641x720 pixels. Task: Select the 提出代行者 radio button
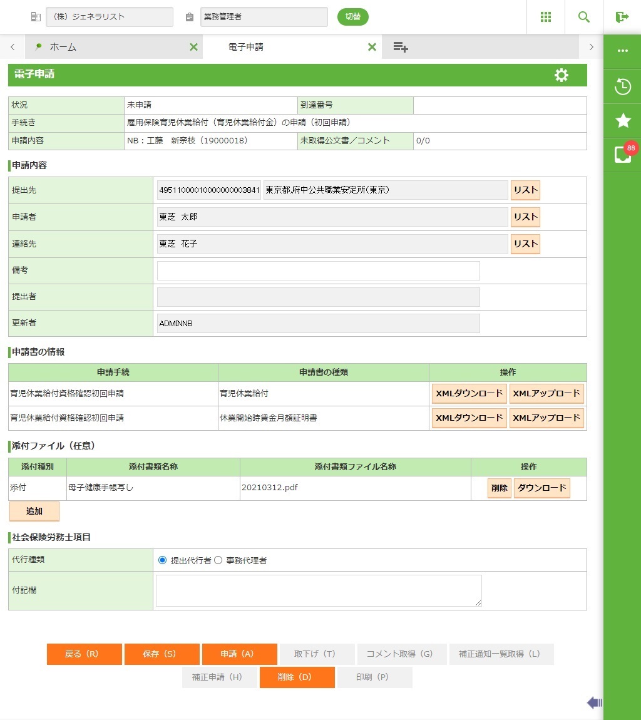(163, 560)
